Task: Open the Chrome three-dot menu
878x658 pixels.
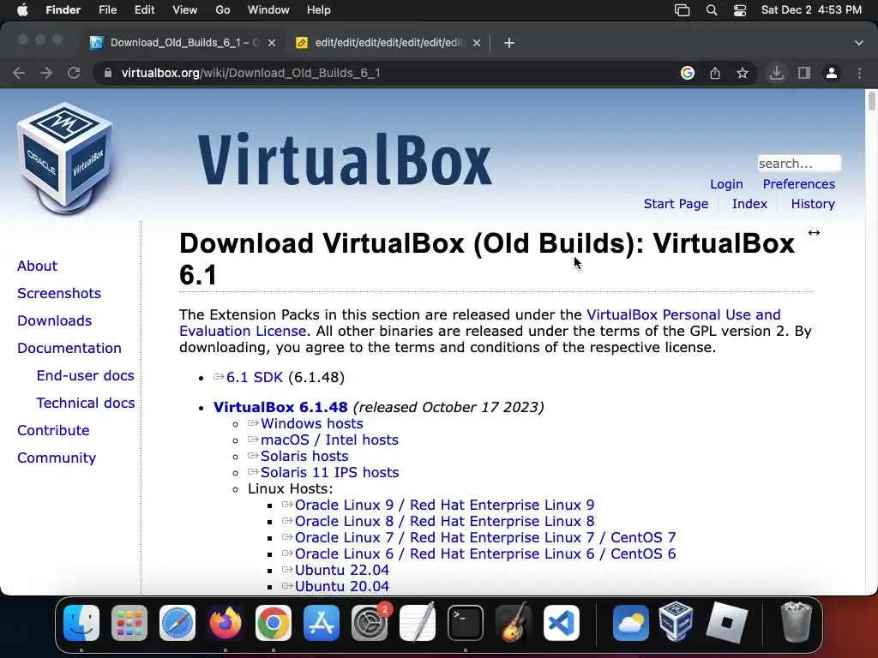Action: click(x=859, y=73)
